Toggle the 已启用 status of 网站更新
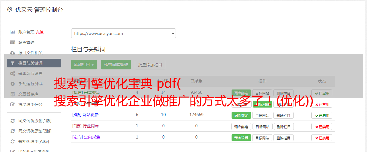Screen dimensions: 367x152 click(322, 116)
